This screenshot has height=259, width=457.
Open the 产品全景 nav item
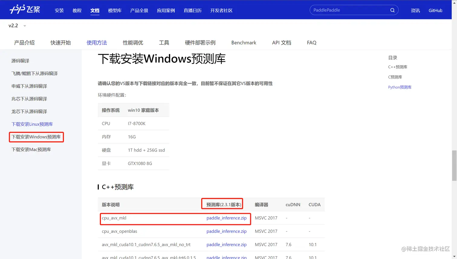click(139, 11)
